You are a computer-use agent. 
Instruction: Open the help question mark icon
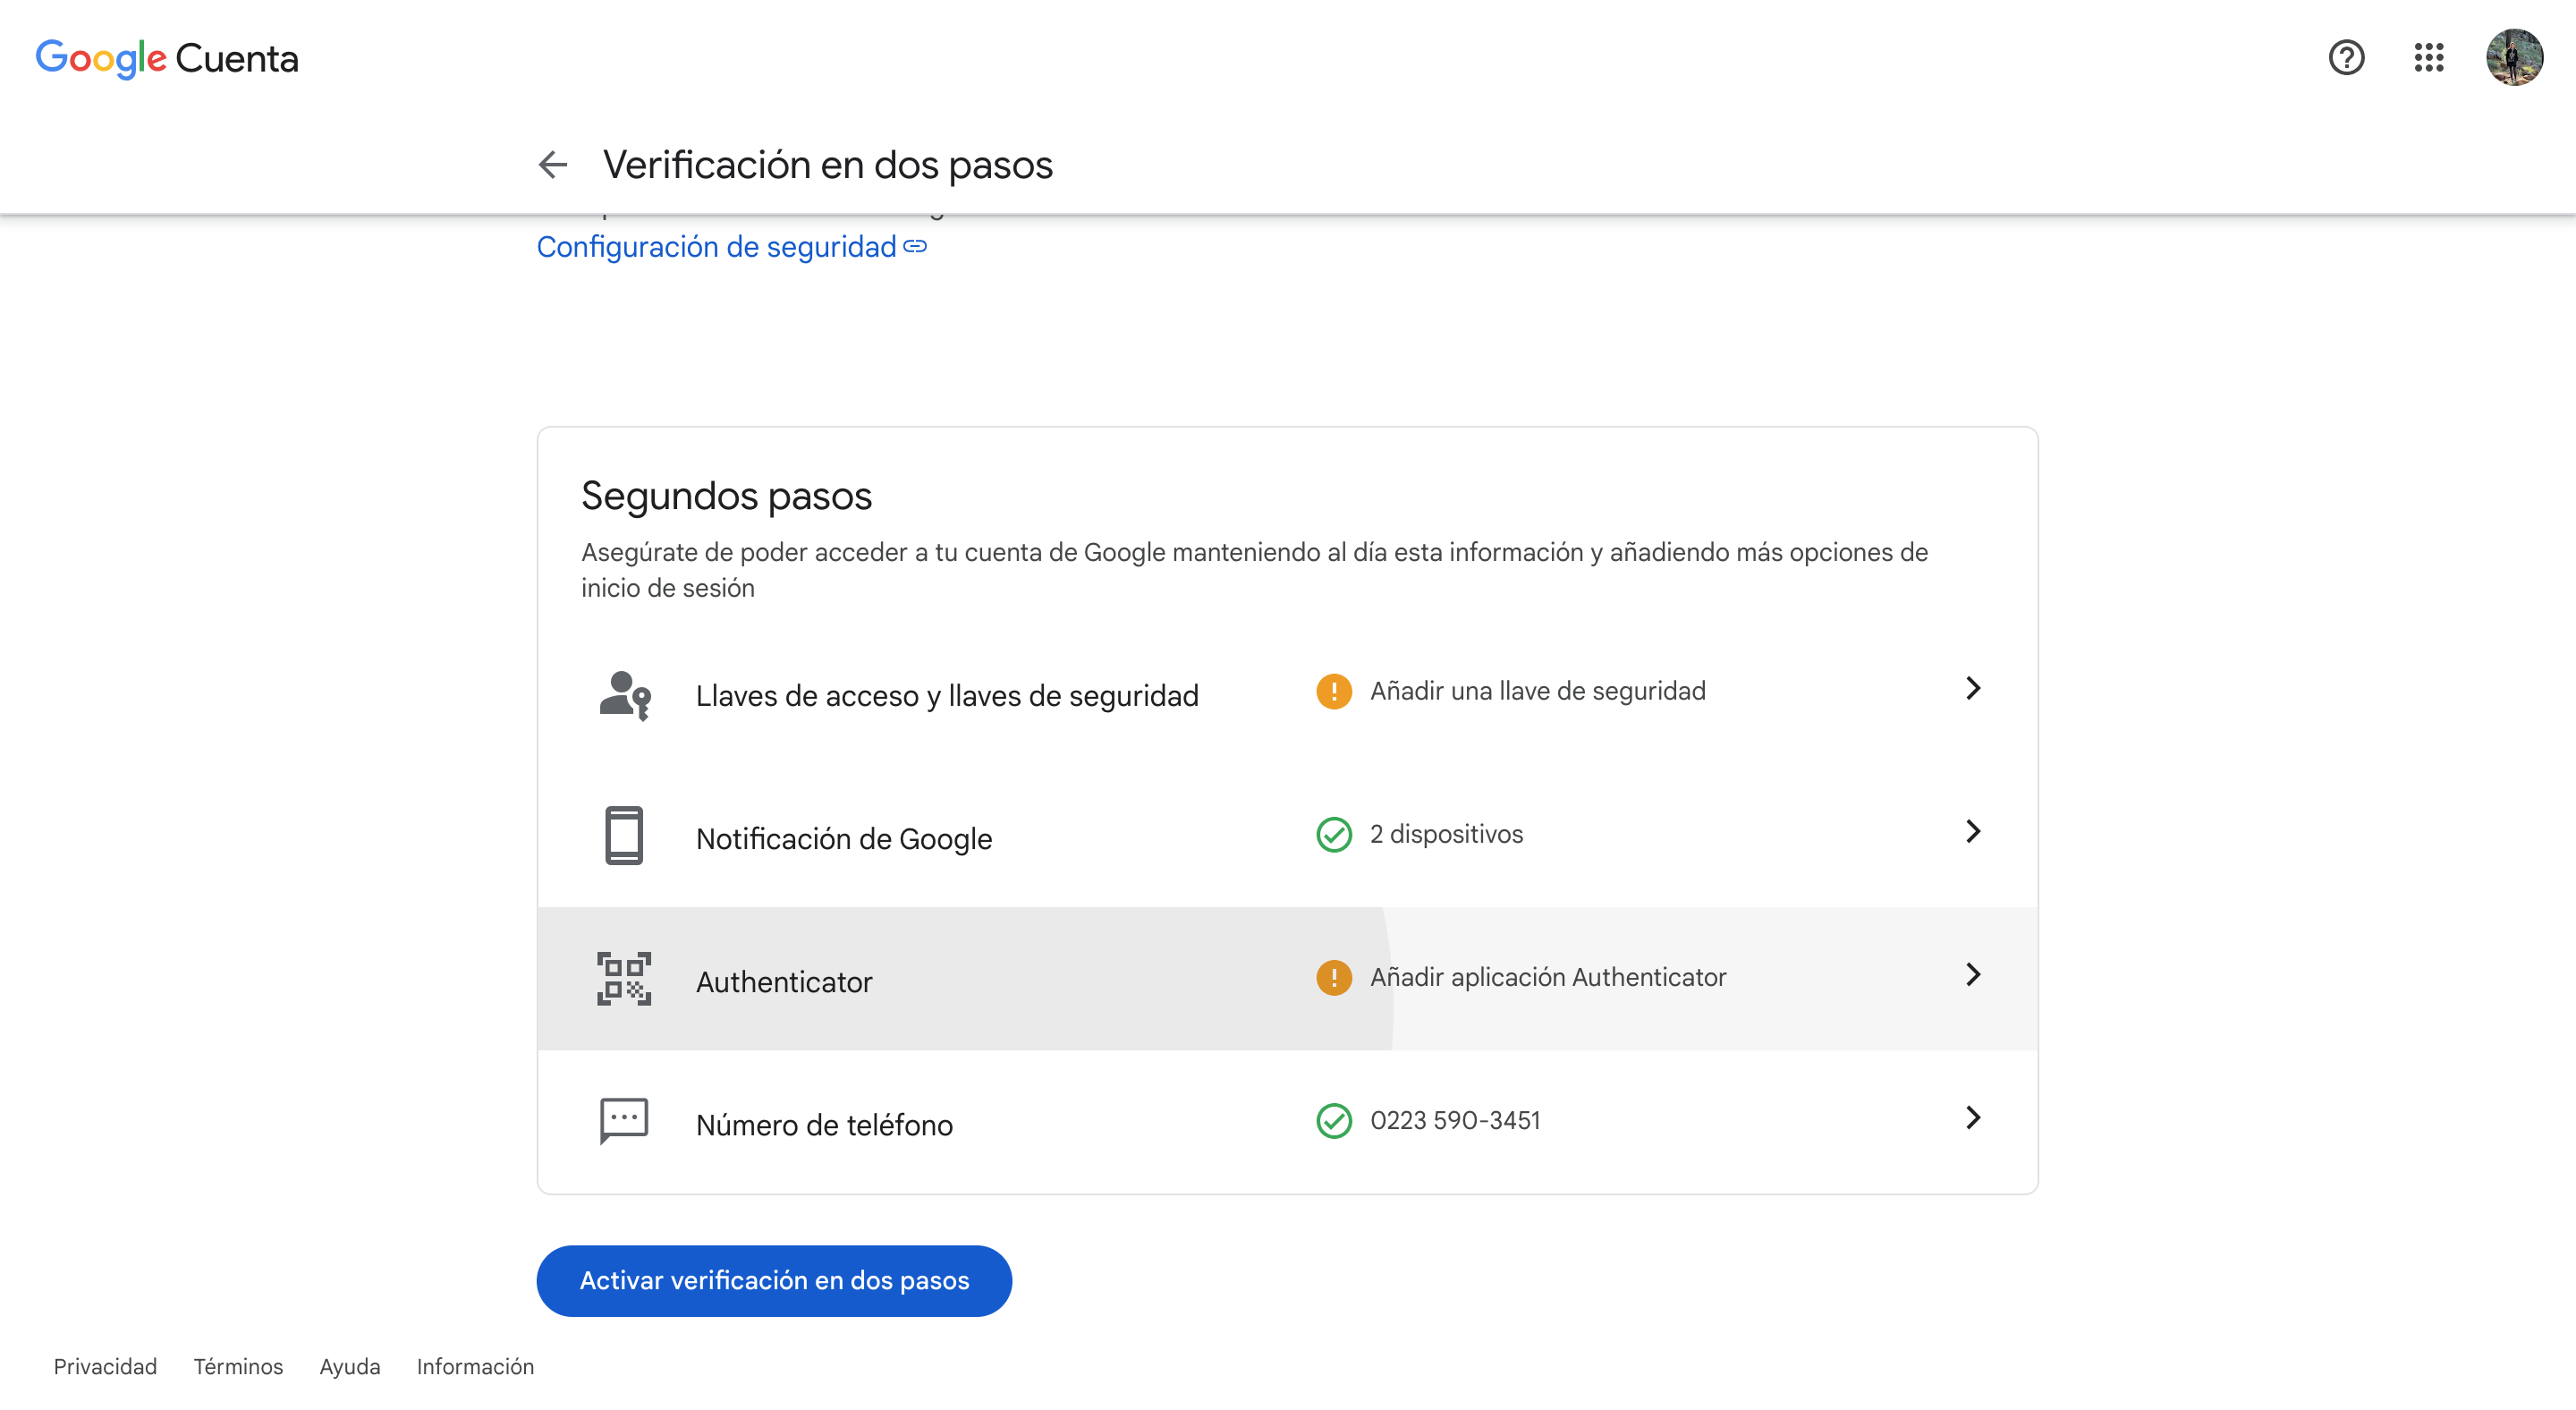pos(2346,58)
